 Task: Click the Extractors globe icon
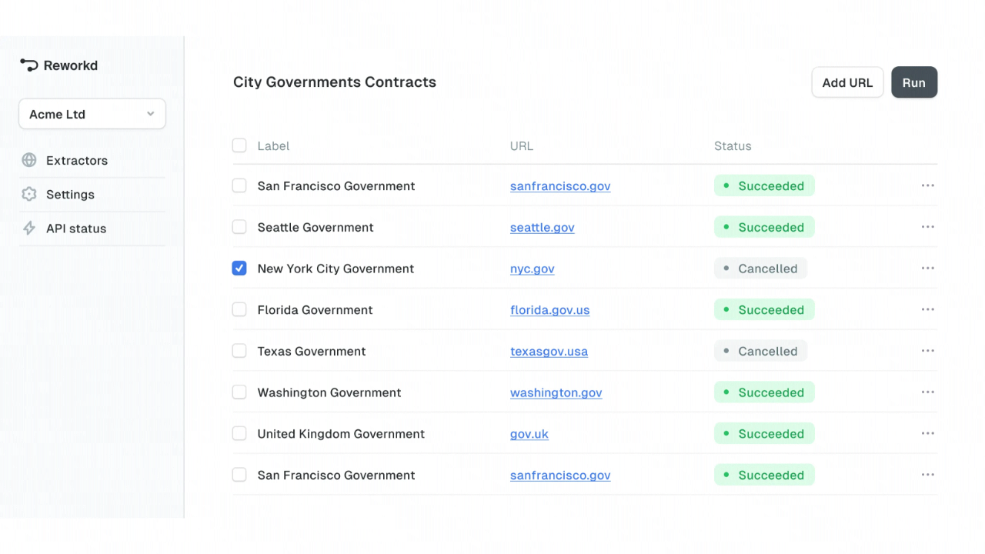pos(29,160)
